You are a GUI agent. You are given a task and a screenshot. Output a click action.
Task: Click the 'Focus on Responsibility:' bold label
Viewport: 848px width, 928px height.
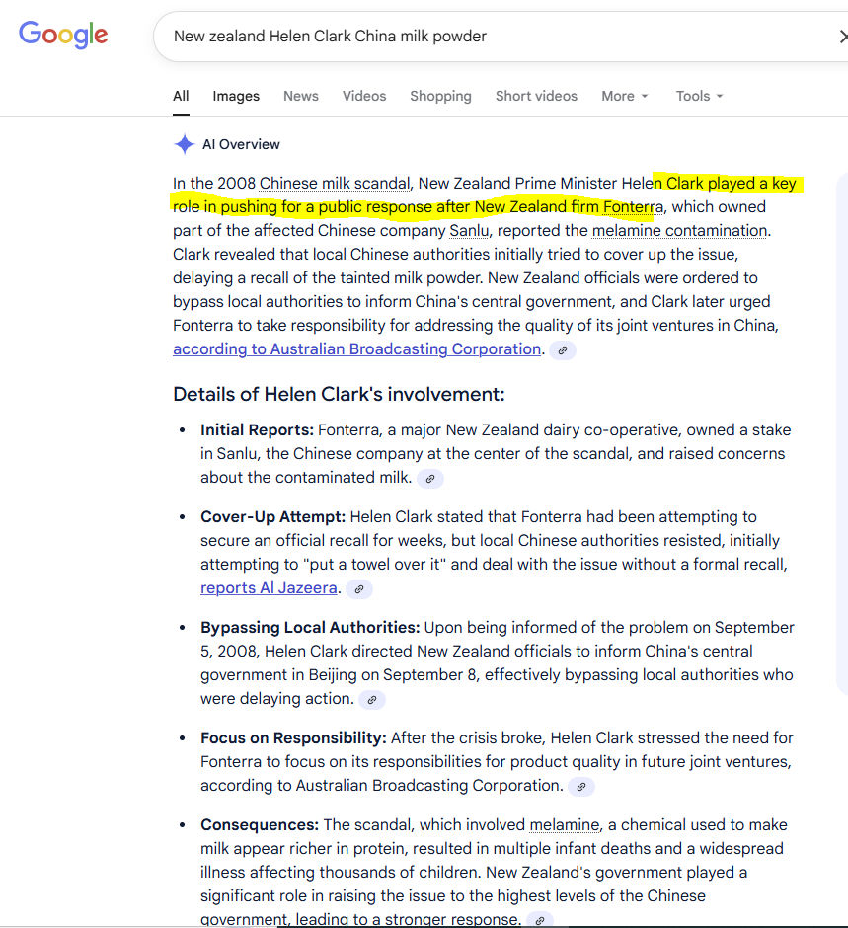[293, 738]
